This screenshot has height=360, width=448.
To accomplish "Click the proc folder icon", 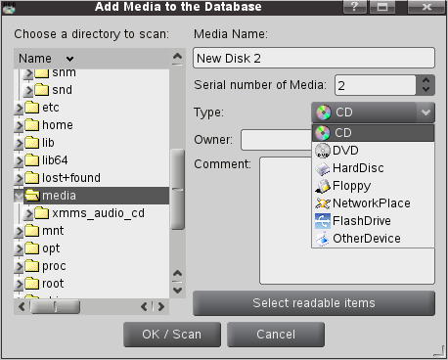I will [31, 266].
